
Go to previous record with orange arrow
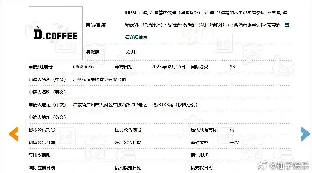pyautogui.click(x=14, y=134)
